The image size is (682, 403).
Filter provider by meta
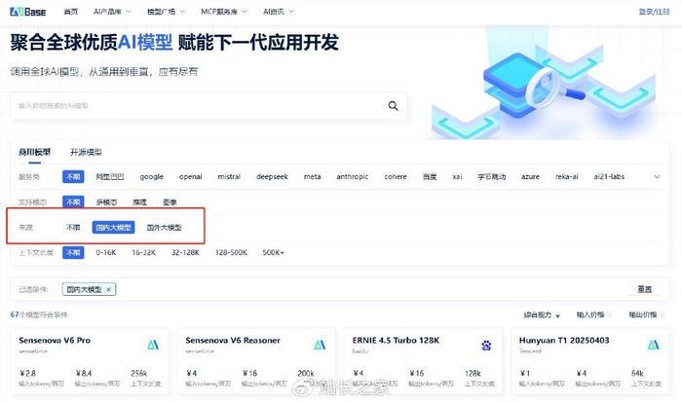[x=312, y=176]
